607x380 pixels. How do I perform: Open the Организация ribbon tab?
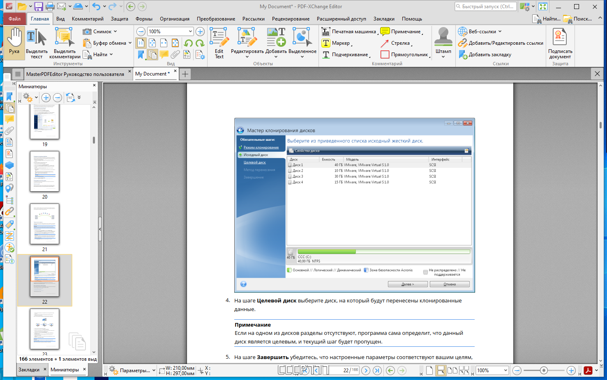[x=175, y=19]
